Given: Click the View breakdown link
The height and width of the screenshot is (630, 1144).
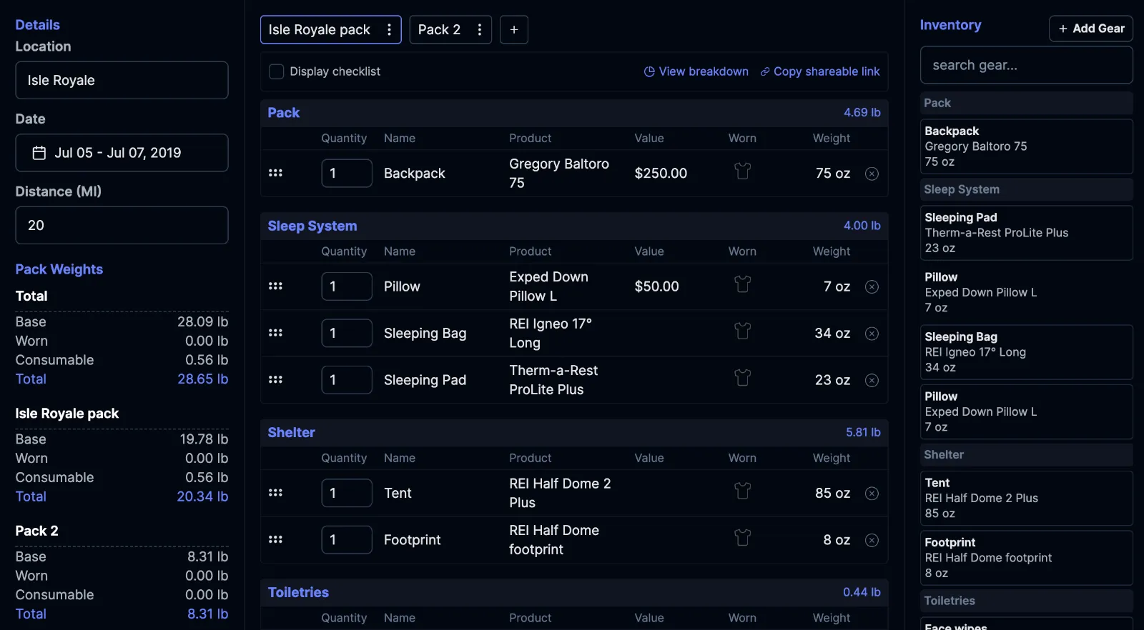Looking at the screenshot, I should 696,71.
